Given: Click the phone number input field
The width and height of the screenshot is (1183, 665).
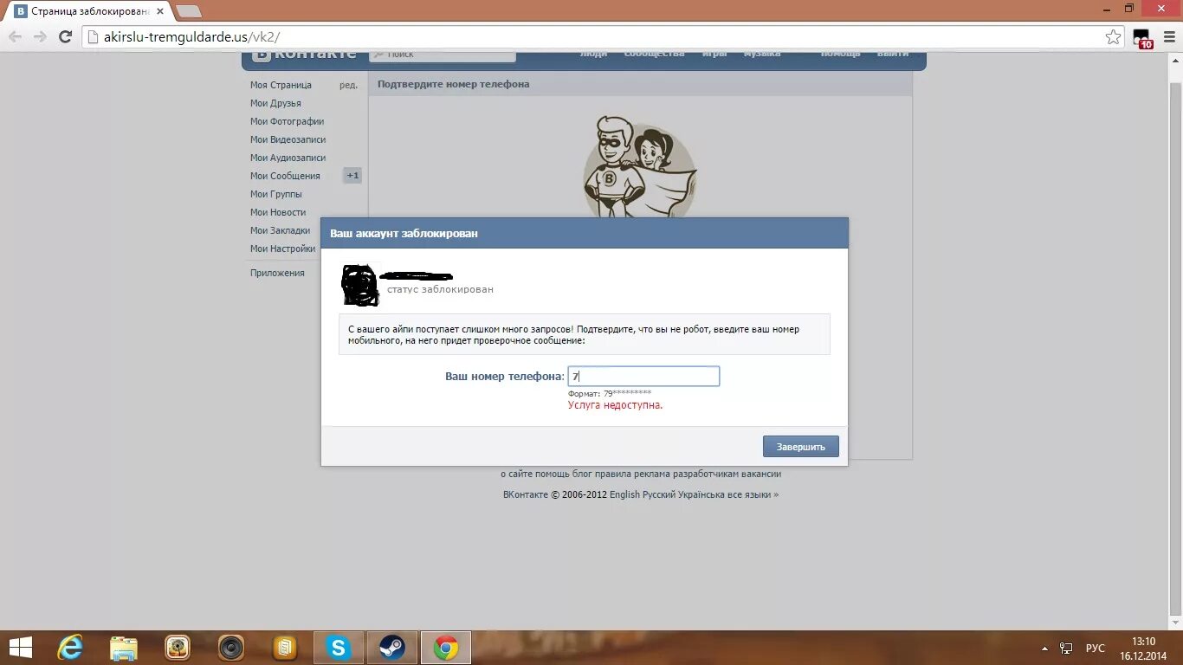Looking at the screenshot, I should point(643,377).
